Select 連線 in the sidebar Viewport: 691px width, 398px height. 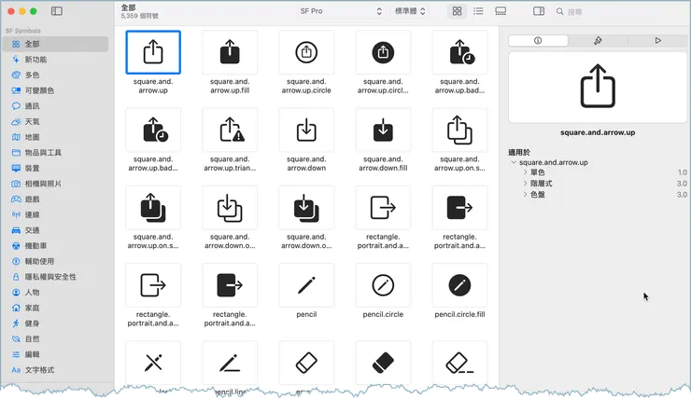(x=55, y=214)
